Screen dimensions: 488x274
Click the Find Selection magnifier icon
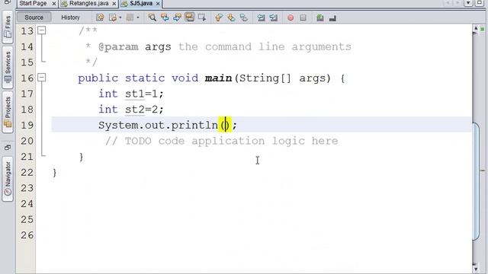[152, 18]
